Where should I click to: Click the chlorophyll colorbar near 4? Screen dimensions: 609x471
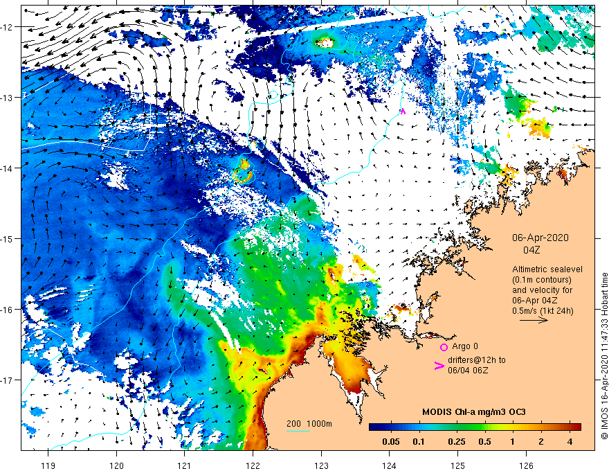(x=570, y=427)
